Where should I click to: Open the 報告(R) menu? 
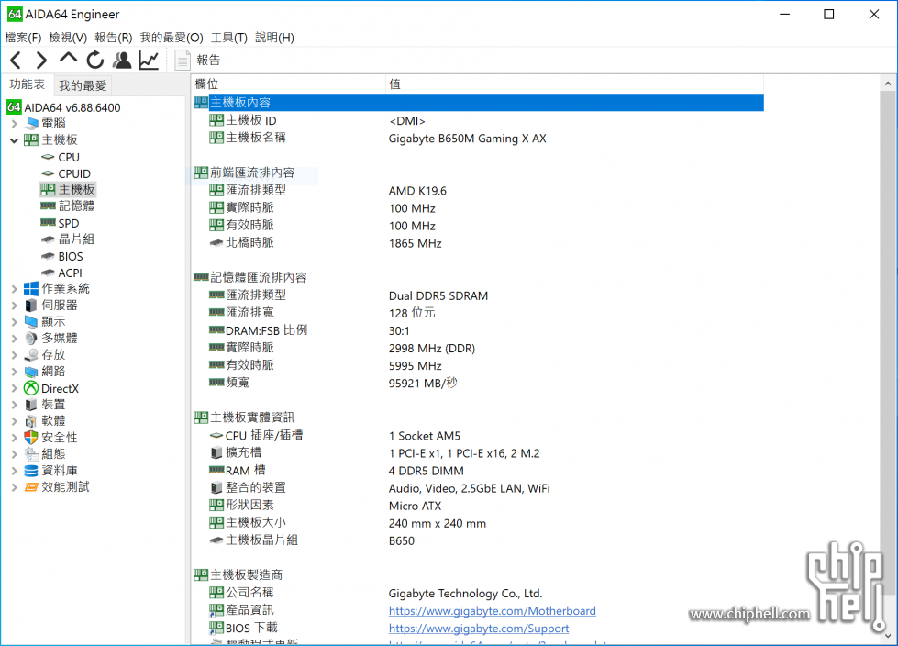[x=114, y=38]
